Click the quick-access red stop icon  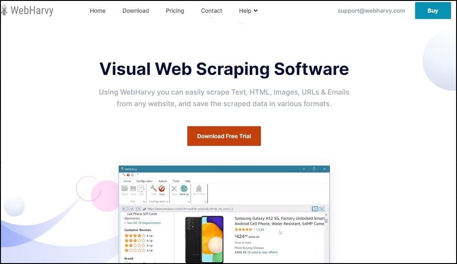[128, 175]
